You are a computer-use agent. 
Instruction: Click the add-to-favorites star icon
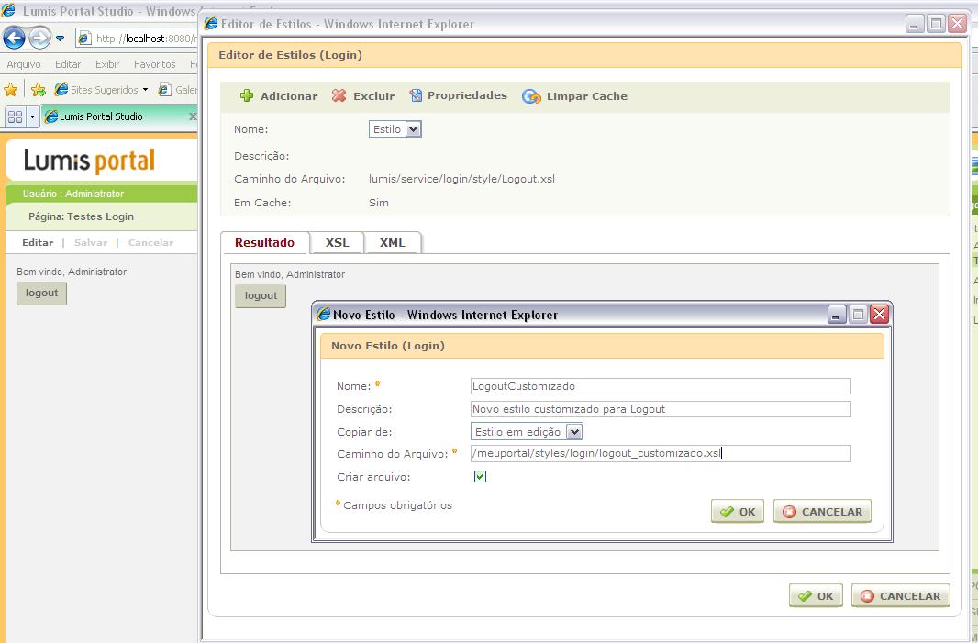tap(38, 90)
